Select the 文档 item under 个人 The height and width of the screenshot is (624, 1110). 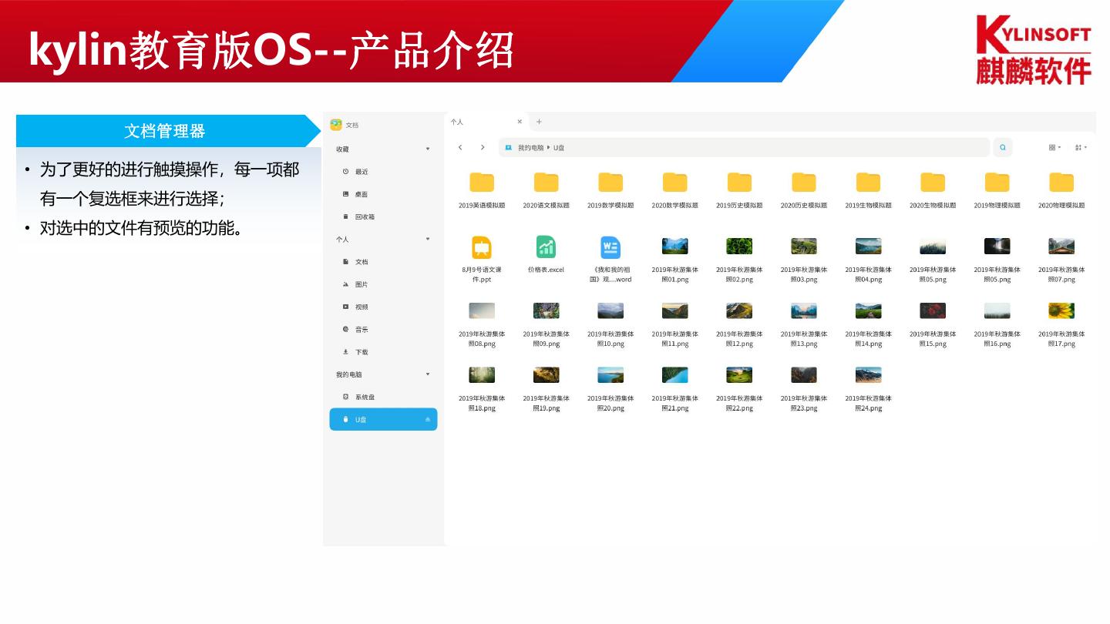(362, 262)
